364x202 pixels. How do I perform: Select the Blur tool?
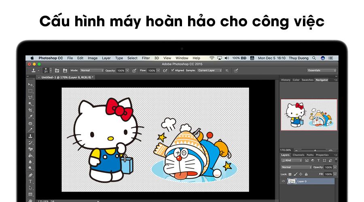[x=30, y=162]
